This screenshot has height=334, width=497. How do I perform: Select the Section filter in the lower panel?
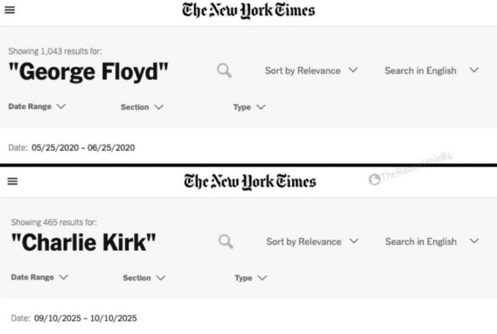tap(144, 278)
